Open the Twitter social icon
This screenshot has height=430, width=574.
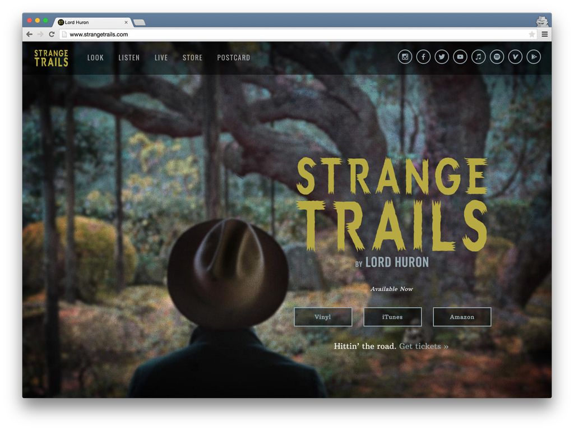(x=442, y=57)
